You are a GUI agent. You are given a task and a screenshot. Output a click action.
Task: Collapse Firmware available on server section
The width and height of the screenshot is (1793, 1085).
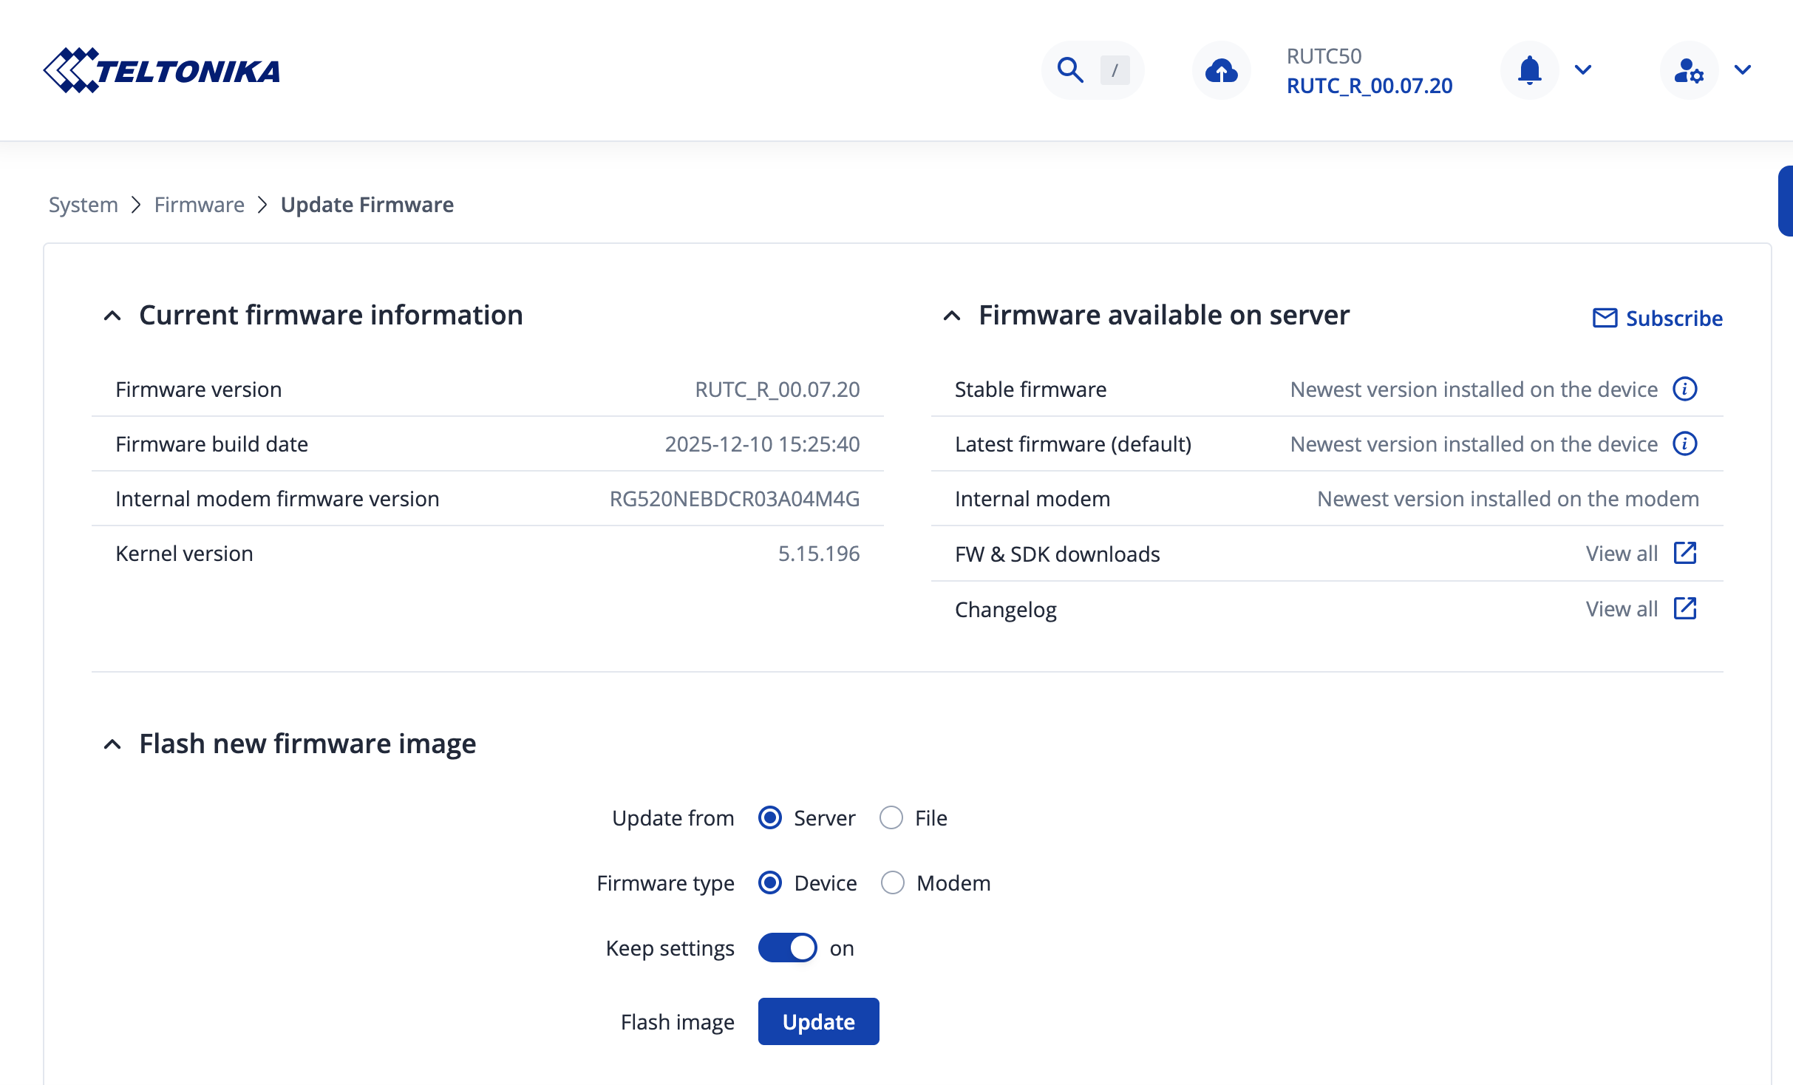pyautogui.click(x=952, y=316)
